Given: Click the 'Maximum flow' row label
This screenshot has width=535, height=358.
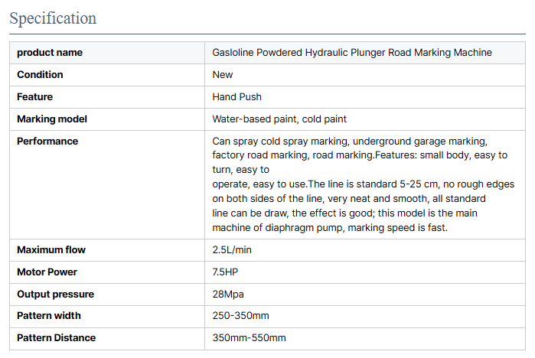Looking at the screenshot, I should [51, 250].
